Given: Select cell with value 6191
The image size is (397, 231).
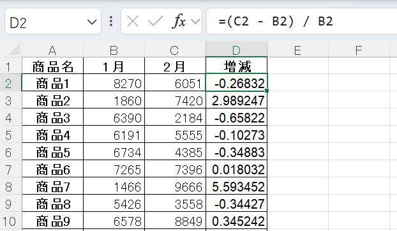Looking at the screenshot, I should 114,135.
